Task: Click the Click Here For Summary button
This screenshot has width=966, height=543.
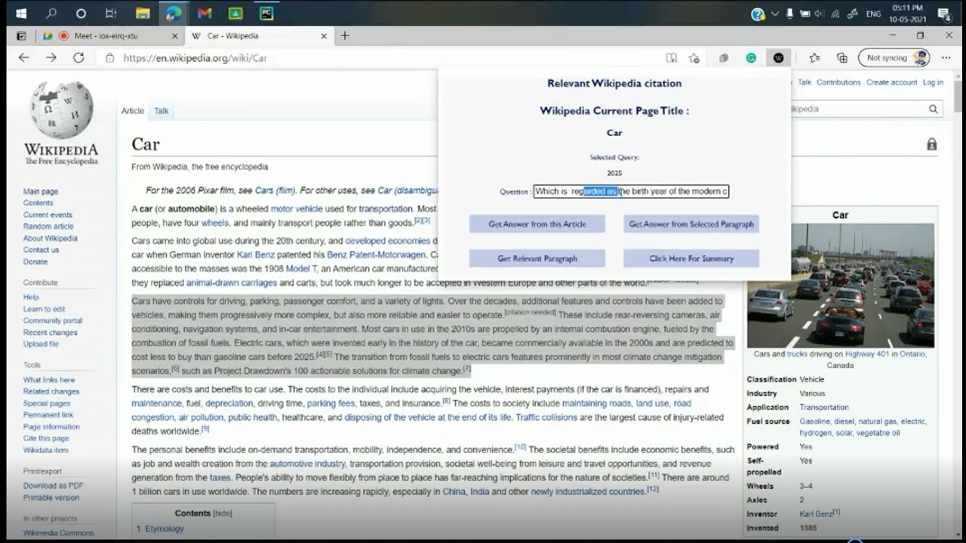Action: pos(691,259)
